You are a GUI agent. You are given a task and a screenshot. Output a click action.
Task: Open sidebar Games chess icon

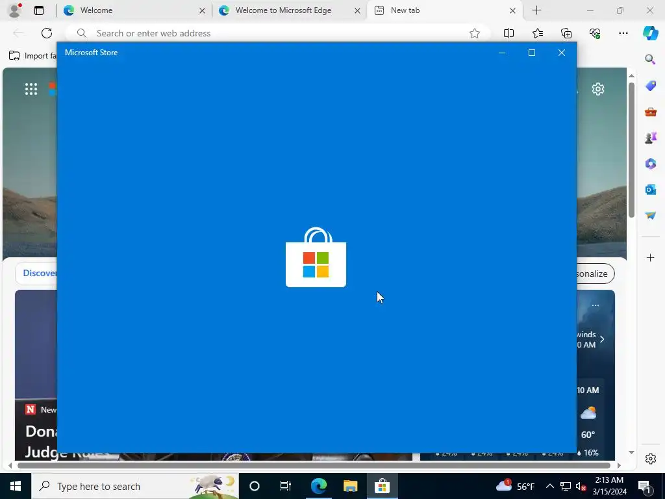(x=650, y=138)
